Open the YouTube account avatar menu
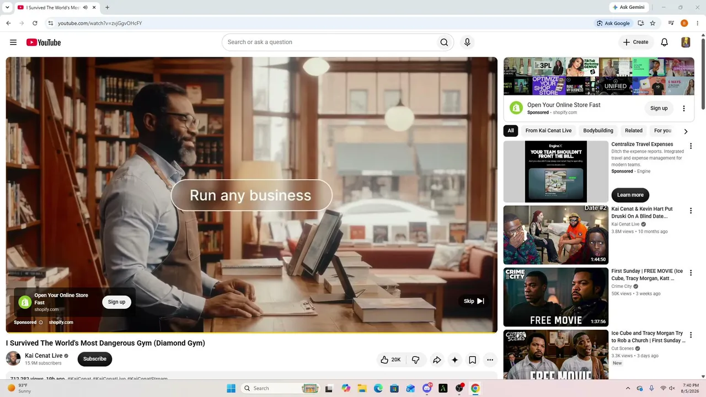Image resolution: width=706 pixels, height=397 pixels. tap(686, 42)
